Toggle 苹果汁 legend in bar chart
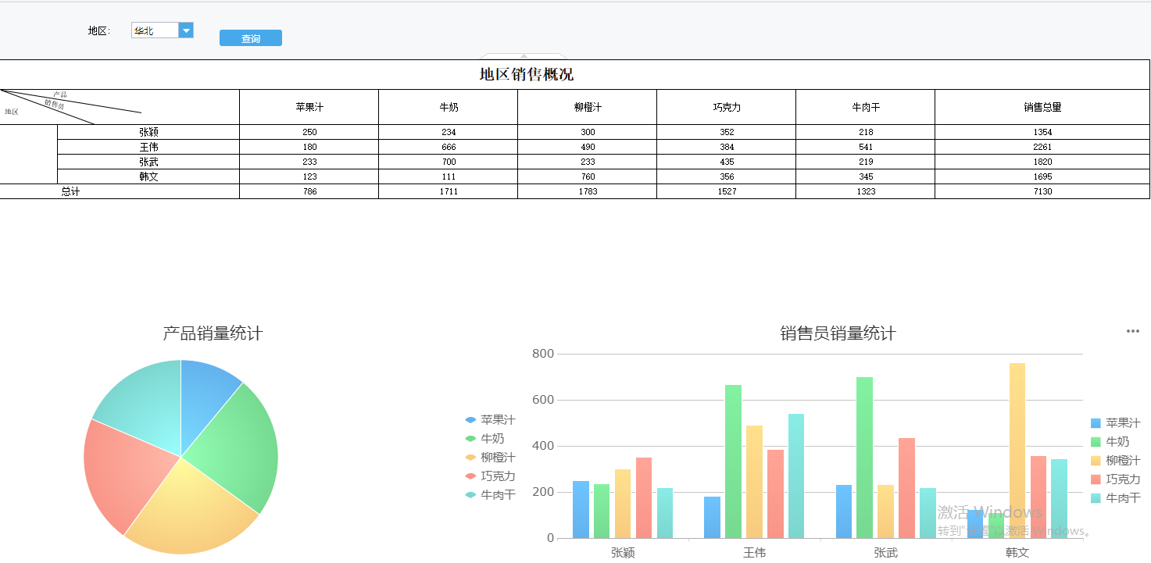This screenshot has height=563, width=1151. pyautogui.click(x=1115, y=423)
